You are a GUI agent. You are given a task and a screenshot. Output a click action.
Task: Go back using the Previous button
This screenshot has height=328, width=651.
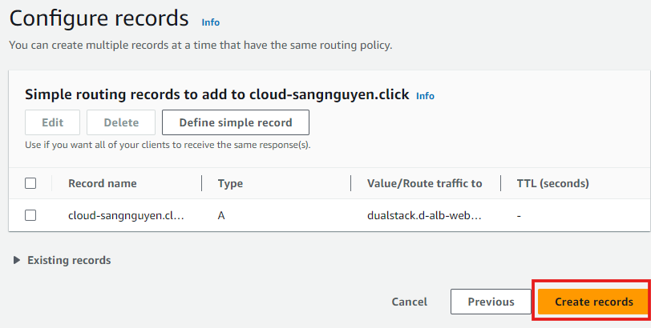pos(491,302)
